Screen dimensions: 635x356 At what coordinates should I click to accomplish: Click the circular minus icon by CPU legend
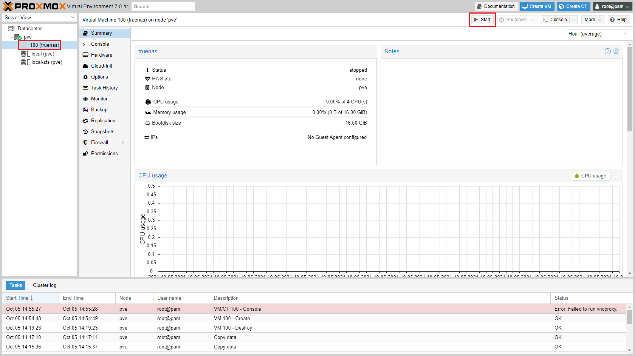point(616,176)
